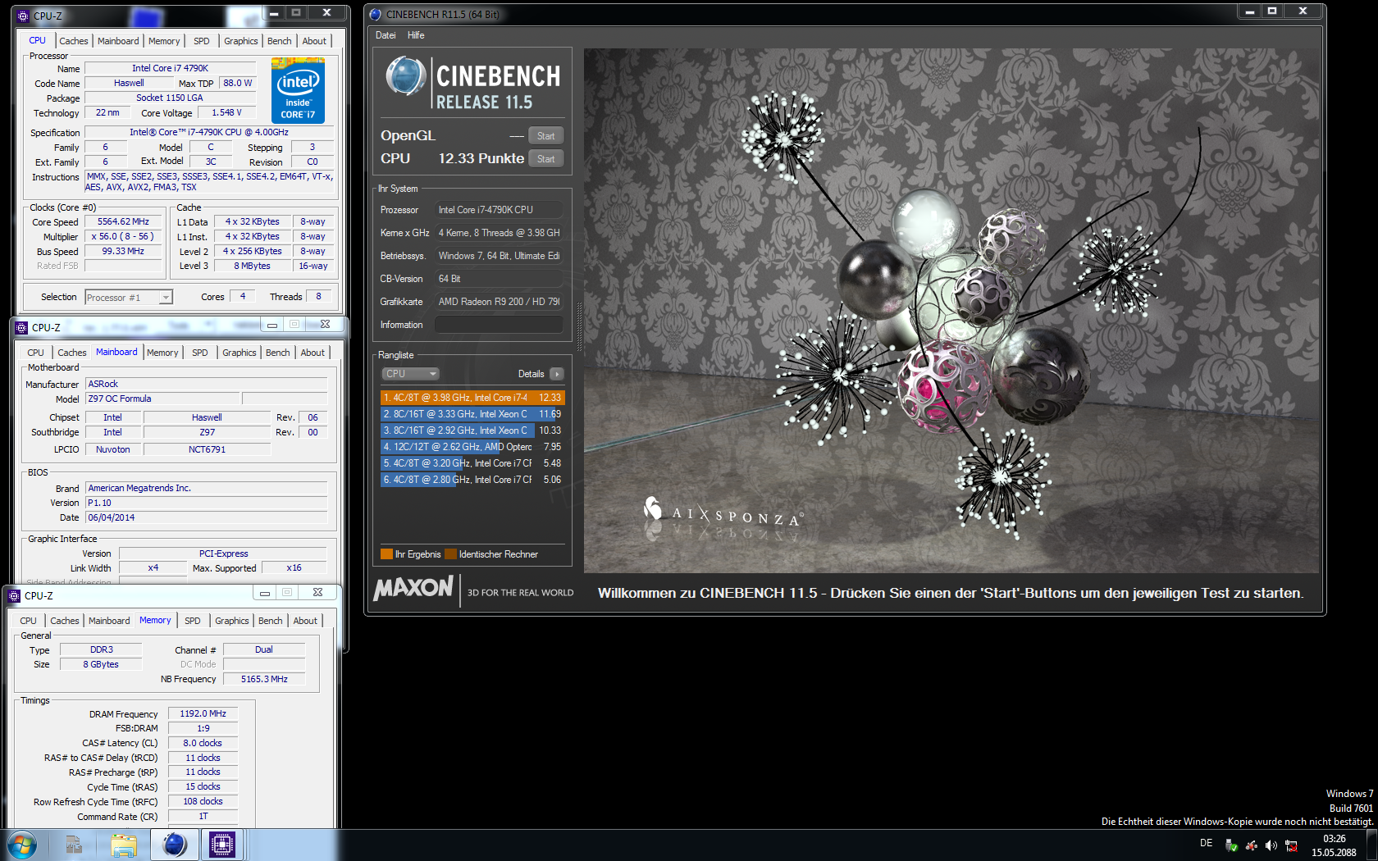Switch to CPU-Z via its taskbar icon
This screenshot has width=1378, height=861.
(222, 845)
